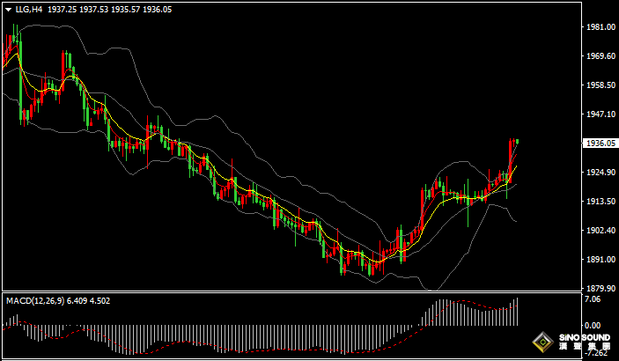Click the red dashed MACD signal line

coord(475,308)
